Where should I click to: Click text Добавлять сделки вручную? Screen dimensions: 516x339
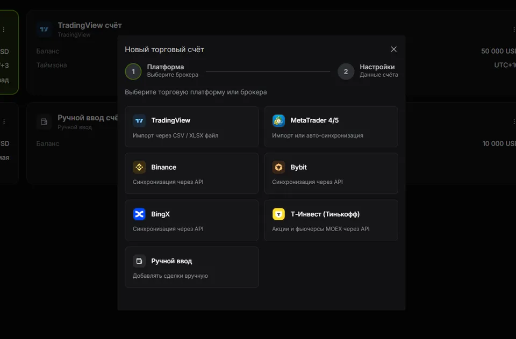(x=170, y=276)
